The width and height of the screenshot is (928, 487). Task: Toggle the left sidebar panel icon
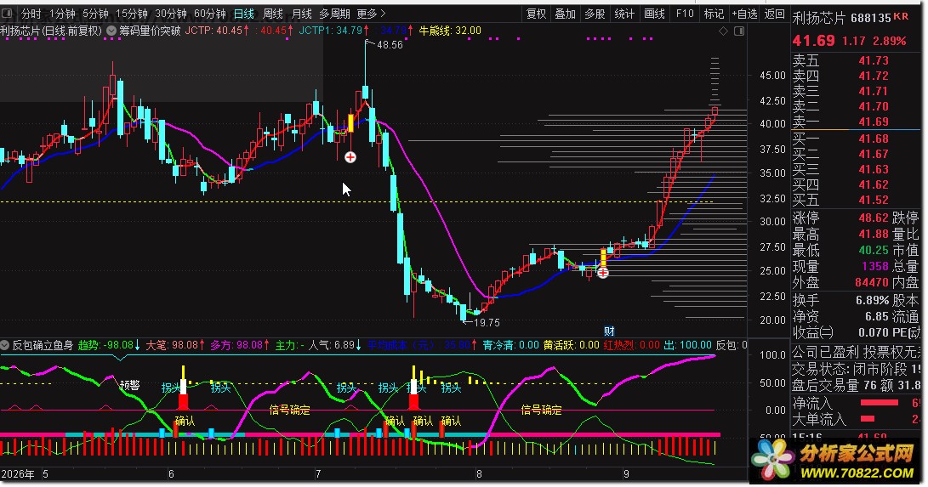7,13
